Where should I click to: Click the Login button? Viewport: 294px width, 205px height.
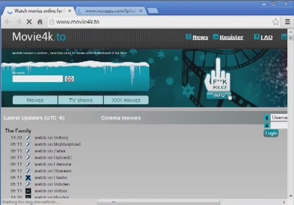click(271, 133)
